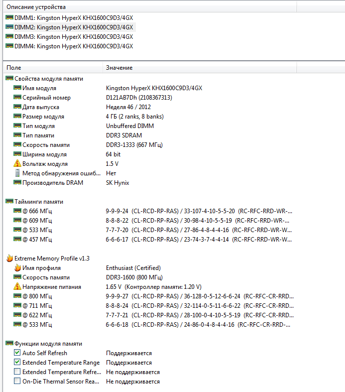Click the value 64 bit
Viewport: 345px width, 392px height.
pyautogui.click(x=113, y=154)
